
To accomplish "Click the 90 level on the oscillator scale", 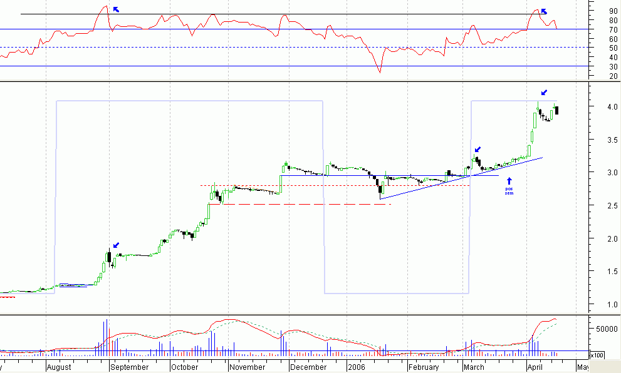I will 613,11.
